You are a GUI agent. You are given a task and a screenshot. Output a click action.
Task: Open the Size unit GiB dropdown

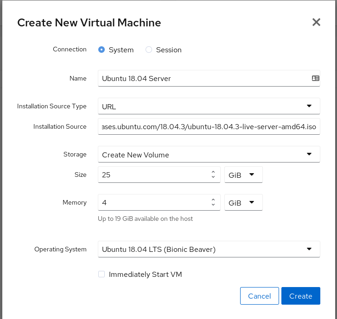point(243,175)
